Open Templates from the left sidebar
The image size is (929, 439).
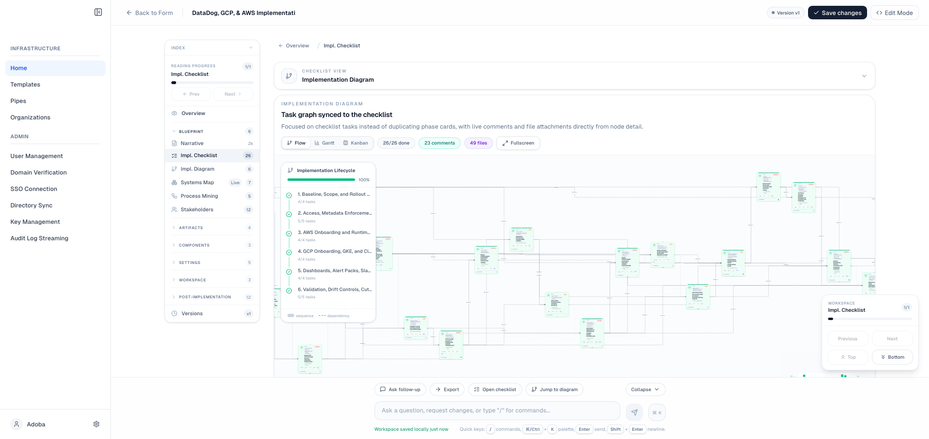25,84
